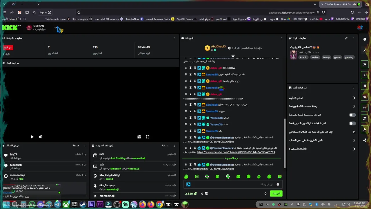Open TransferNow bookmark

[134, 19]
